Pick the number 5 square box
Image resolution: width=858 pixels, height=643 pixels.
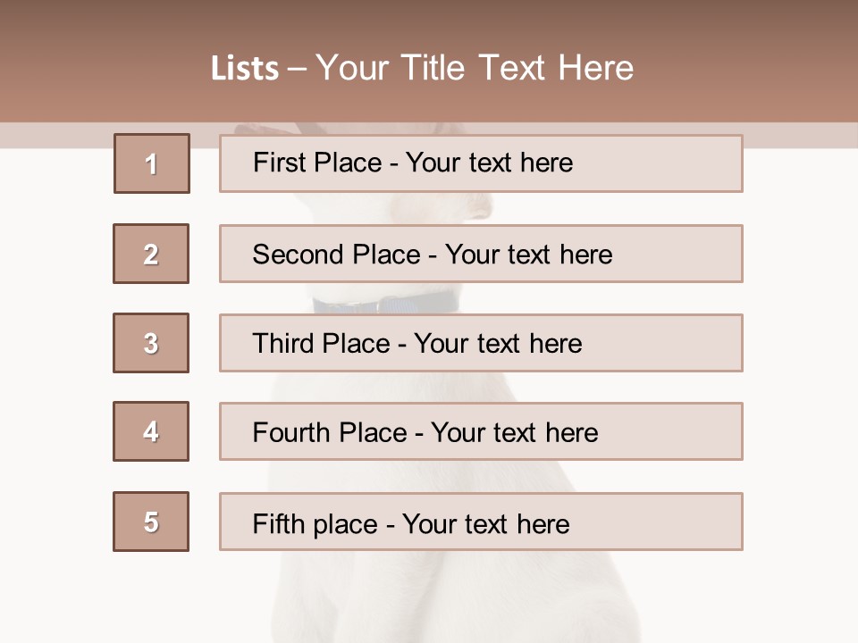[151, 522]
